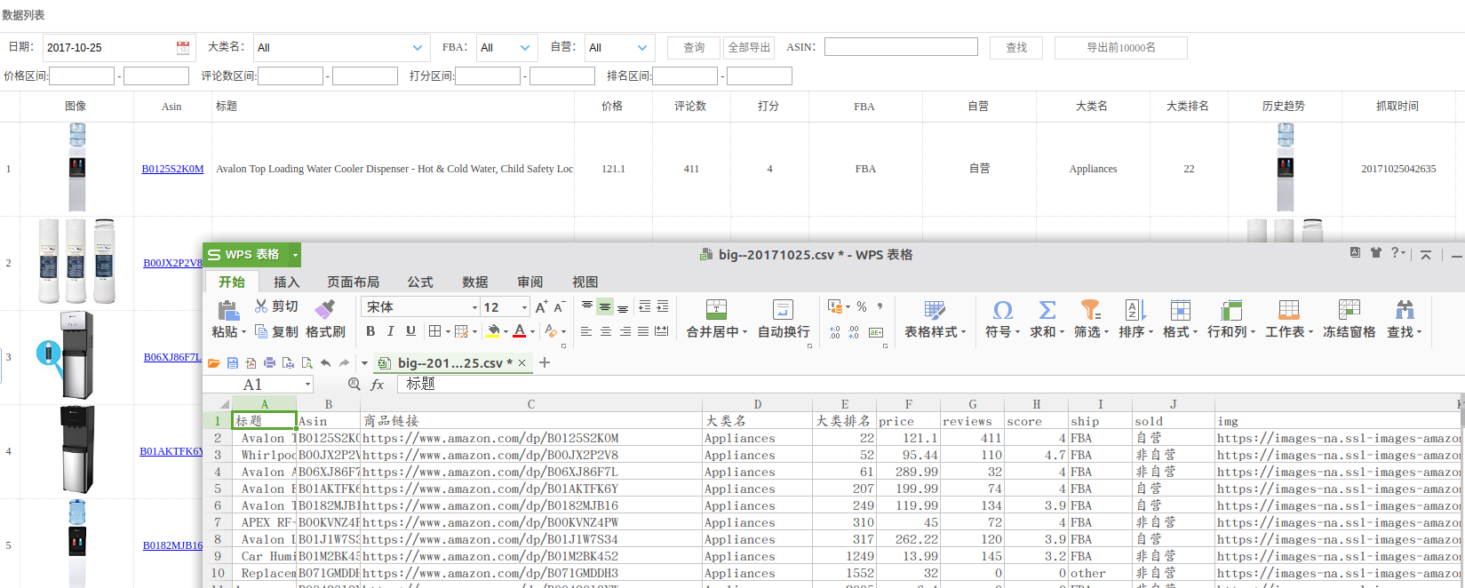Toggle top vertical alignment
1465x588 pixels.
586,306
